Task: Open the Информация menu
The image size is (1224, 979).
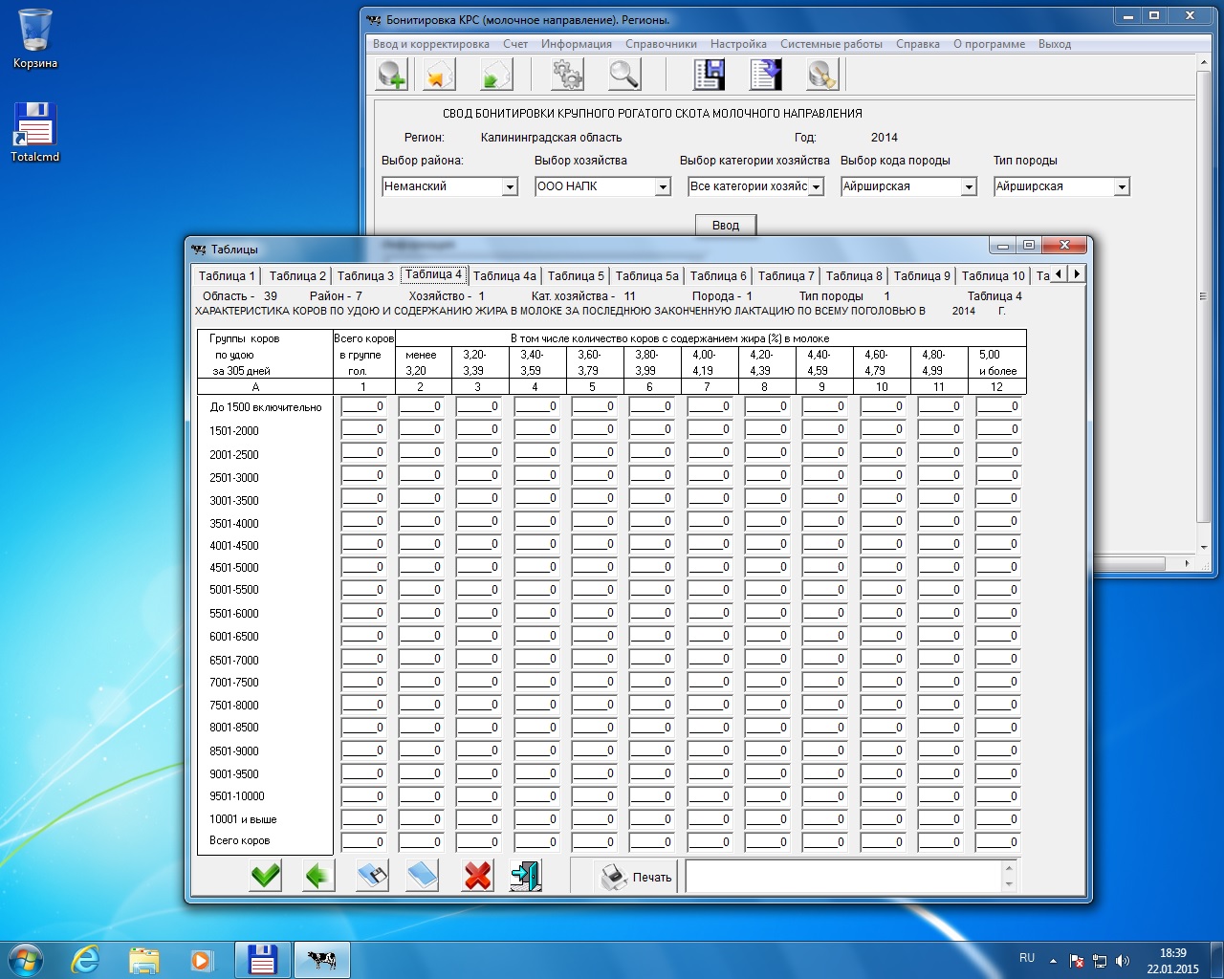Action: point(576,44)
